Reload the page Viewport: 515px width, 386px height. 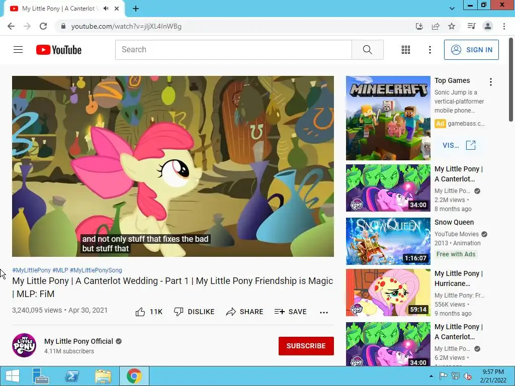pyautogui.click(x=43, y=26)
